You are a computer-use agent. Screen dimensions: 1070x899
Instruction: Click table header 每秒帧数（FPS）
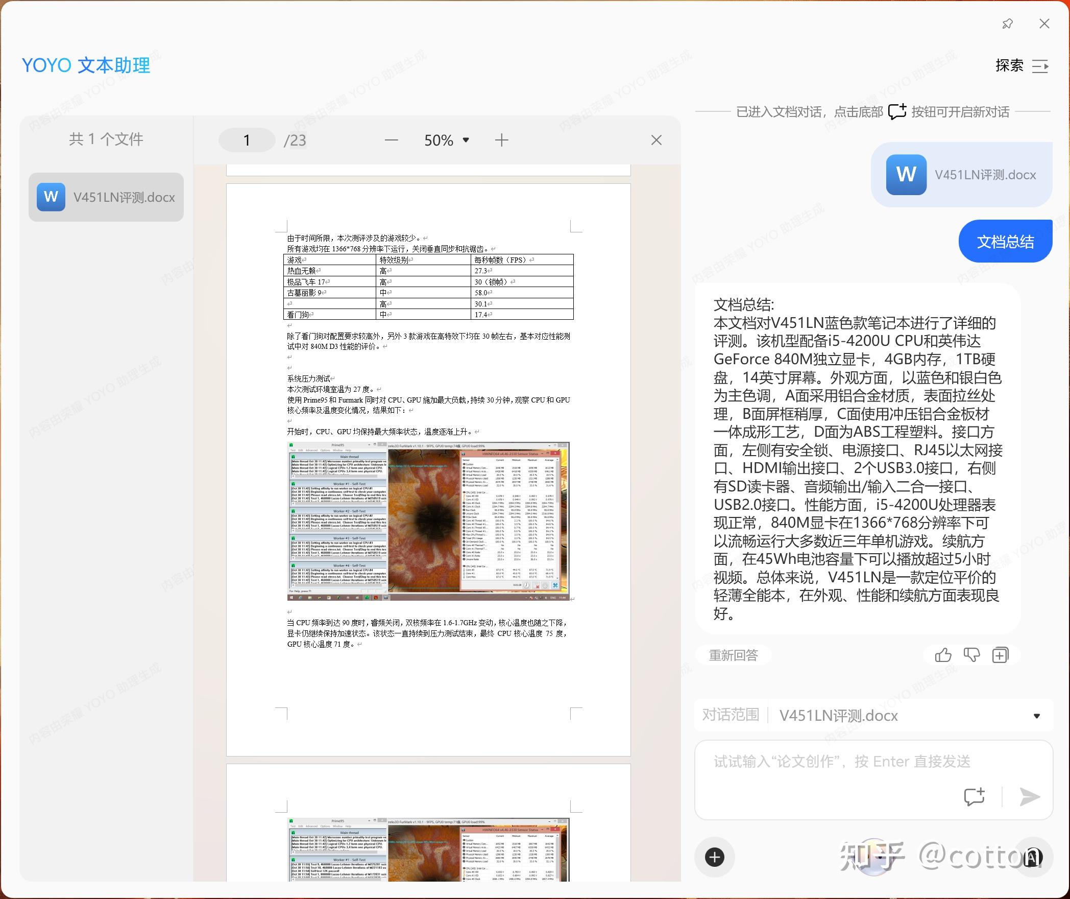point(522,259)
